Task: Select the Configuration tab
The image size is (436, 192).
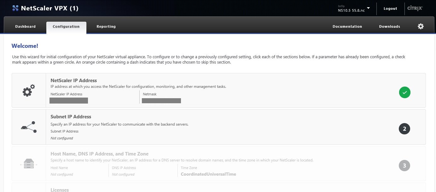Action: click(x=66, y=26)
